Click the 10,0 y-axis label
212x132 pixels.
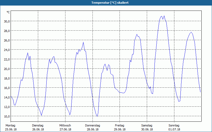pos(7,116)
